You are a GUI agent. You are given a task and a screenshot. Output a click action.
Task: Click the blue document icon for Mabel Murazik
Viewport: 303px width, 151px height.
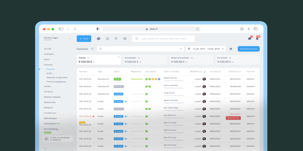coord(159,79)
